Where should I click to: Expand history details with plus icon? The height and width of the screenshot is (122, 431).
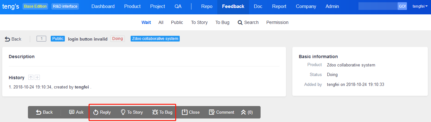click(x=37, y=77)
